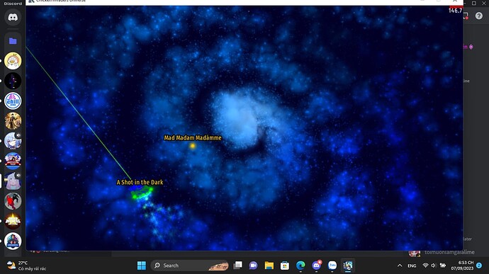
Task: Click the green-ringed current location marker
Action: coord(142,193)
